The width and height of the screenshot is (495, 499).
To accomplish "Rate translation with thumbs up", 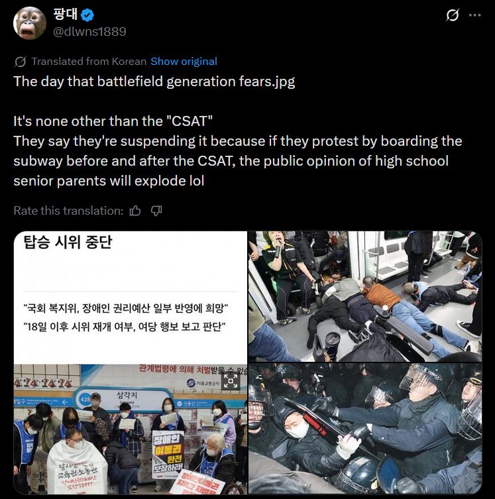I will pyautogui.click(x=135, y=211).
